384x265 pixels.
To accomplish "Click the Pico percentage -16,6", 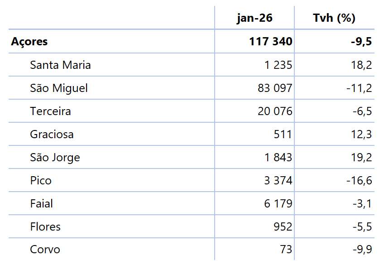I will pos(359,181).
